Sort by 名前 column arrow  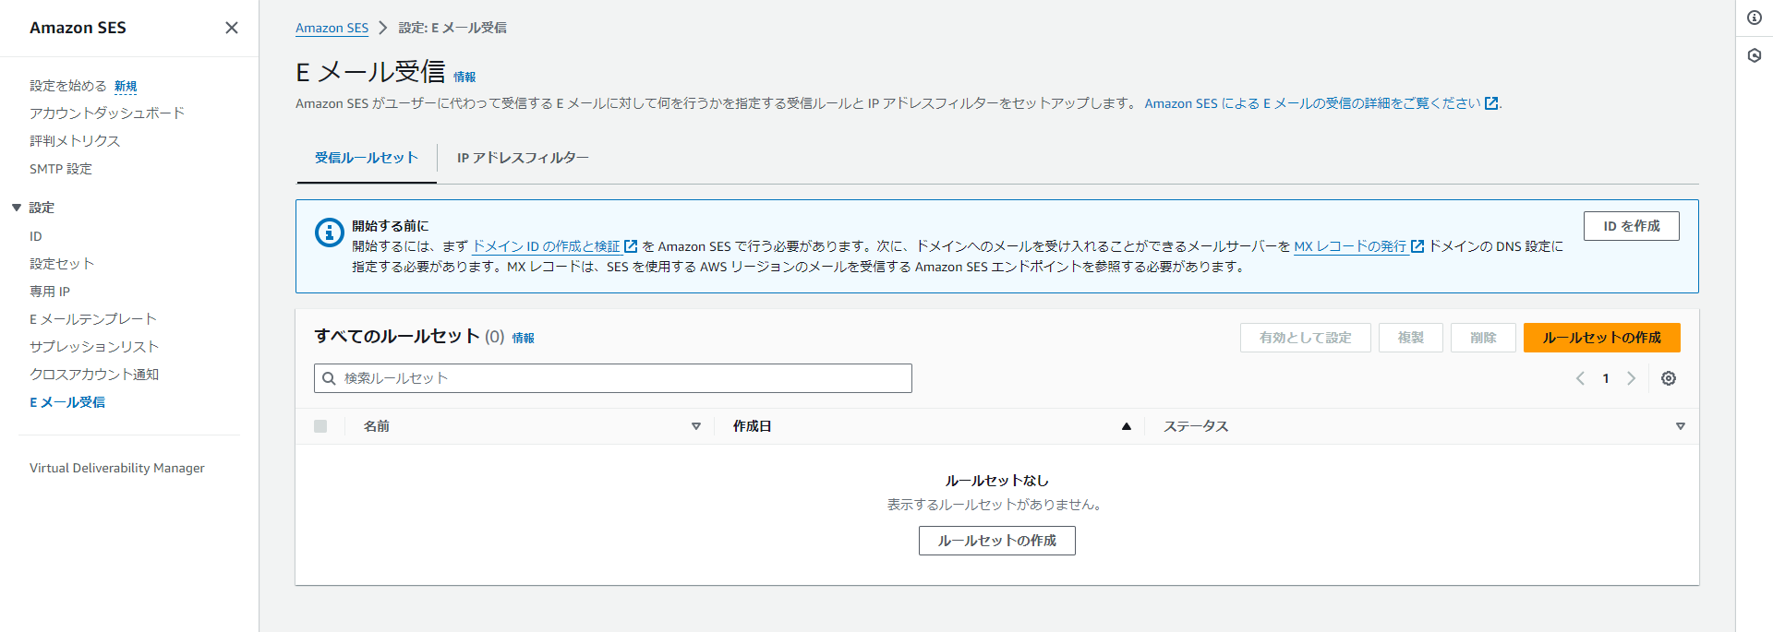(x=696, y=426)
